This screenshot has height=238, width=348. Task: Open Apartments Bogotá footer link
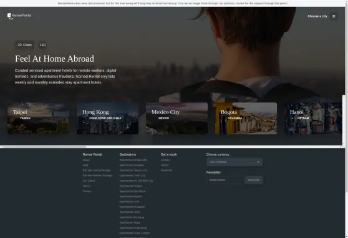[131, 196]
